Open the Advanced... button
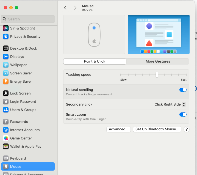 (118, 129)
